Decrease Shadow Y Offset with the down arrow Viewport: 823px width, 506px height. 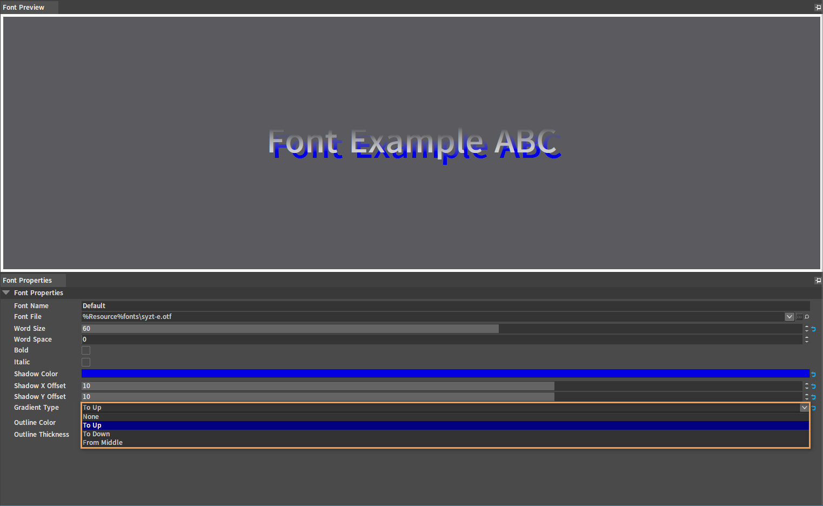click(x=807, y=399)
